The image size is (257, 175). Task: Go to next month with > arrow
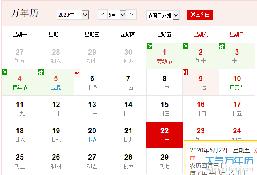pyautogui.click(x=131, y=15)
